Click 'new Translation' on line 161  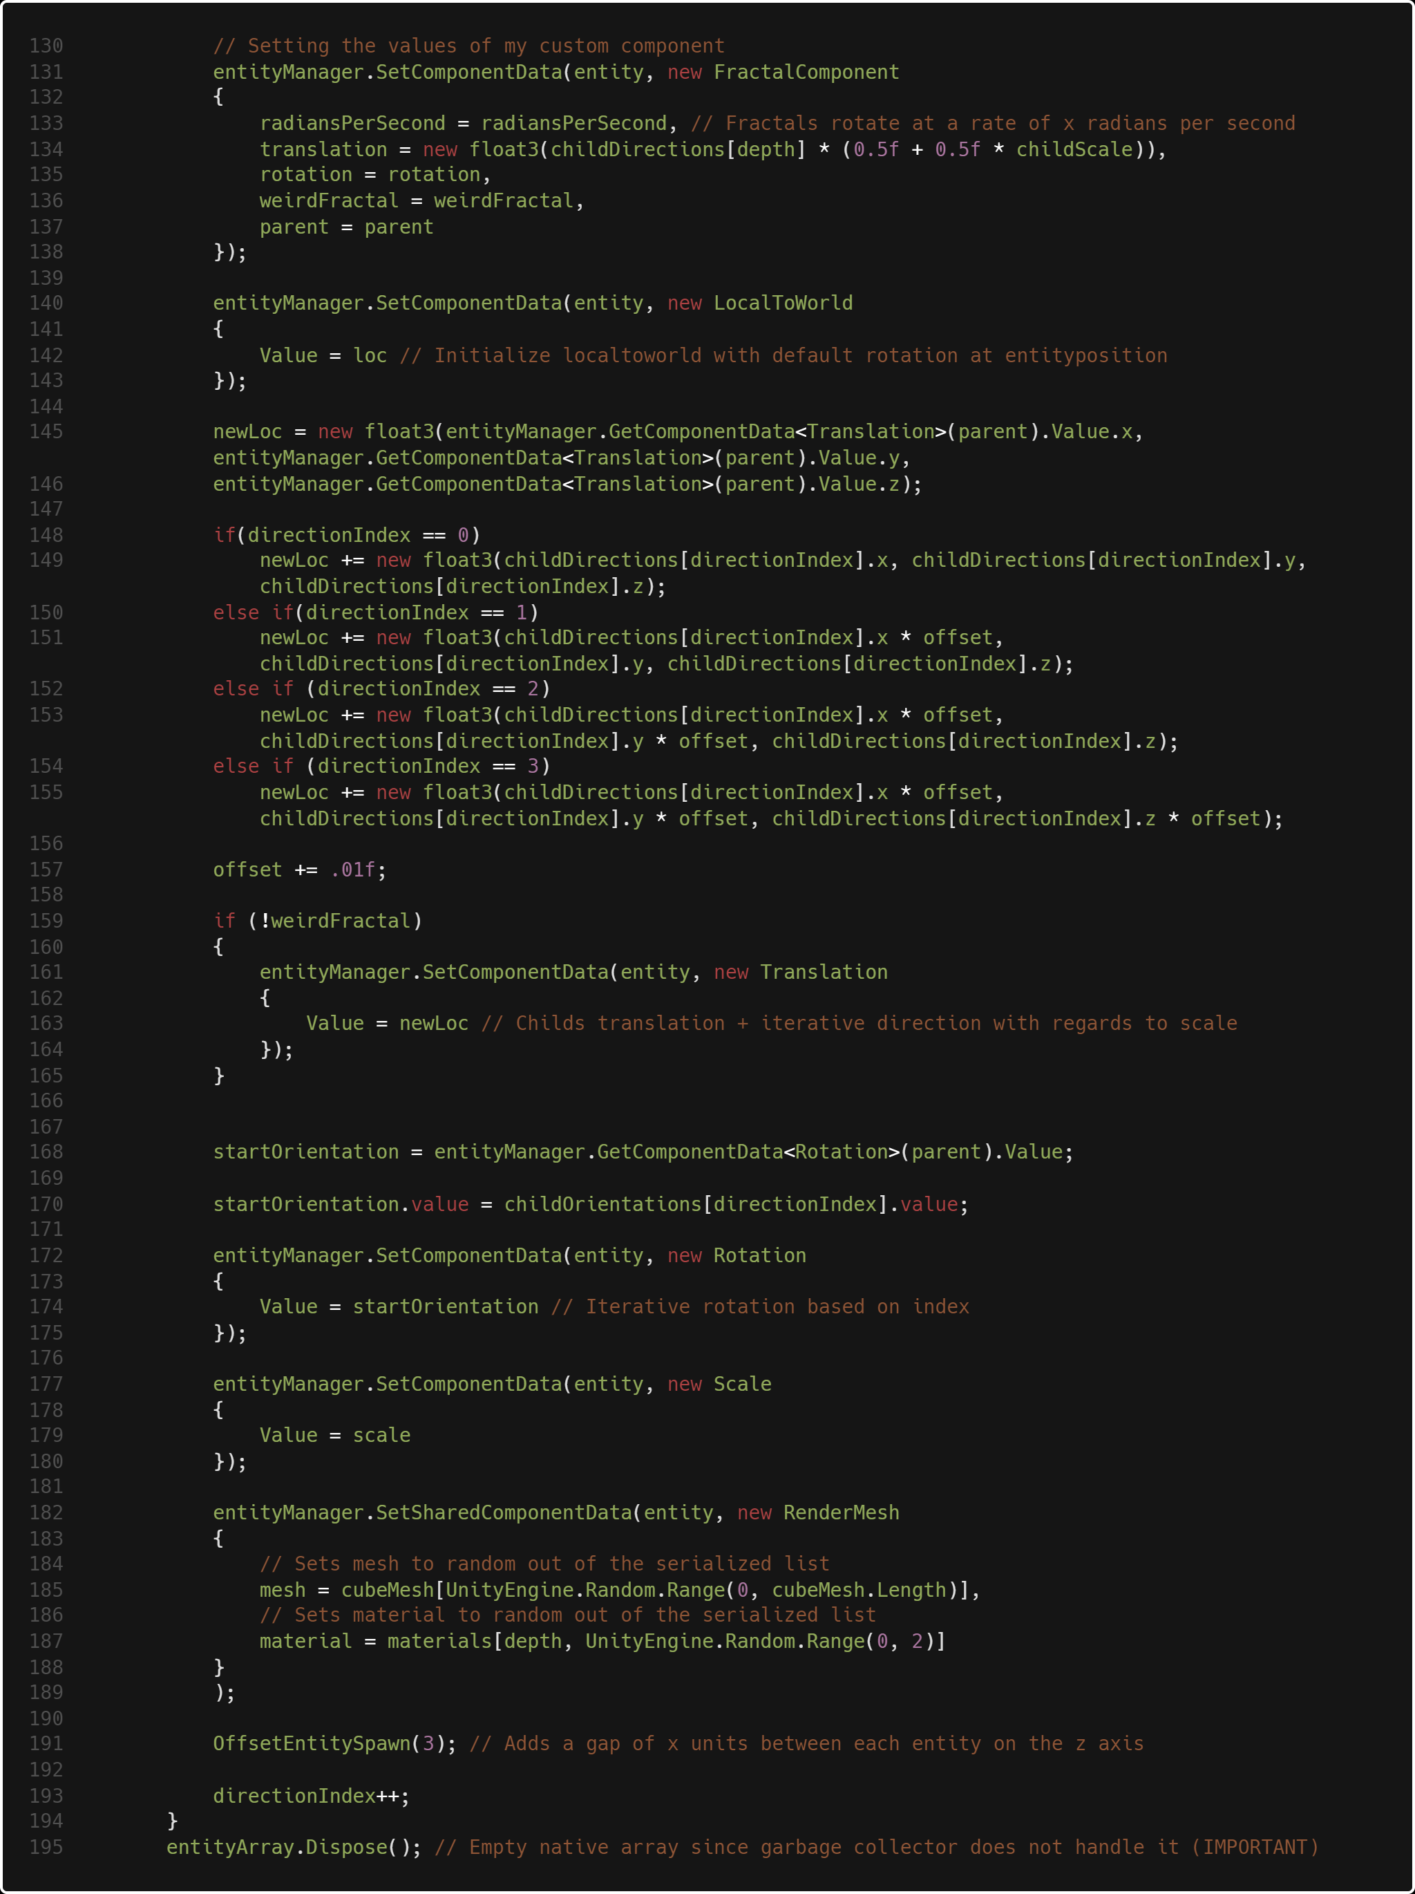pyautogui.click(x=800, y=972)
